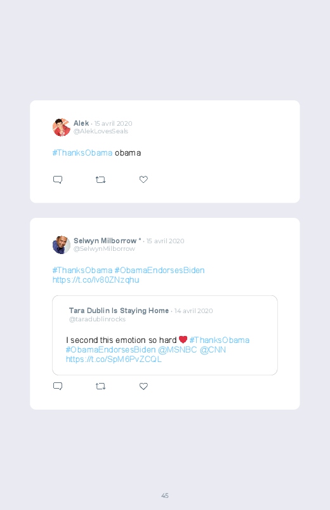Click the red heart emoji in quoted tweet

[x=183, y=340]
